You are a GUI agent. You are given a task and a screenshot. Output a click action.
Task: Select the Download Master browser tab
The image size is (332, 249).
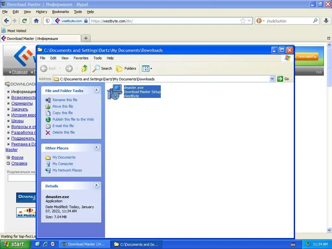[x=41, y=38]
